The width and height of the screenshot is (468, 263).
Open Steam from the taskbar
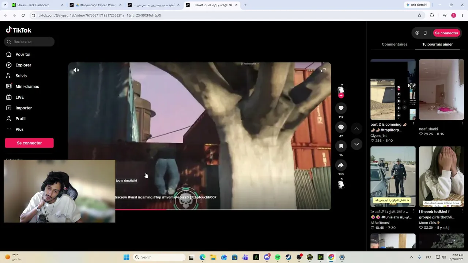288,257
